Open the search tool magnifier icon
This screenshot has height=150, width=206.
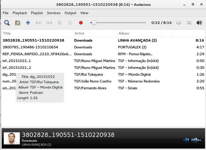7,23
